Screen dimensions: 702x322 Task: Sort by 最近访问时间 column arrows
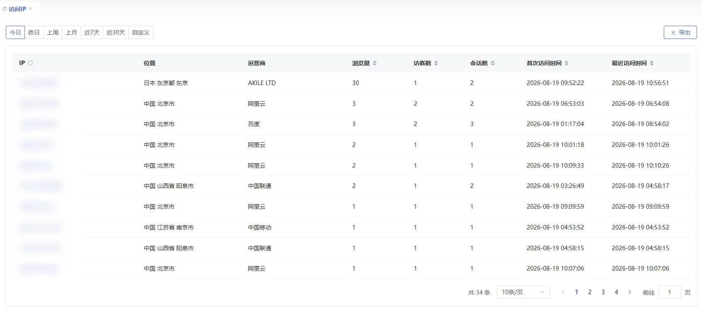click(652, 63)
